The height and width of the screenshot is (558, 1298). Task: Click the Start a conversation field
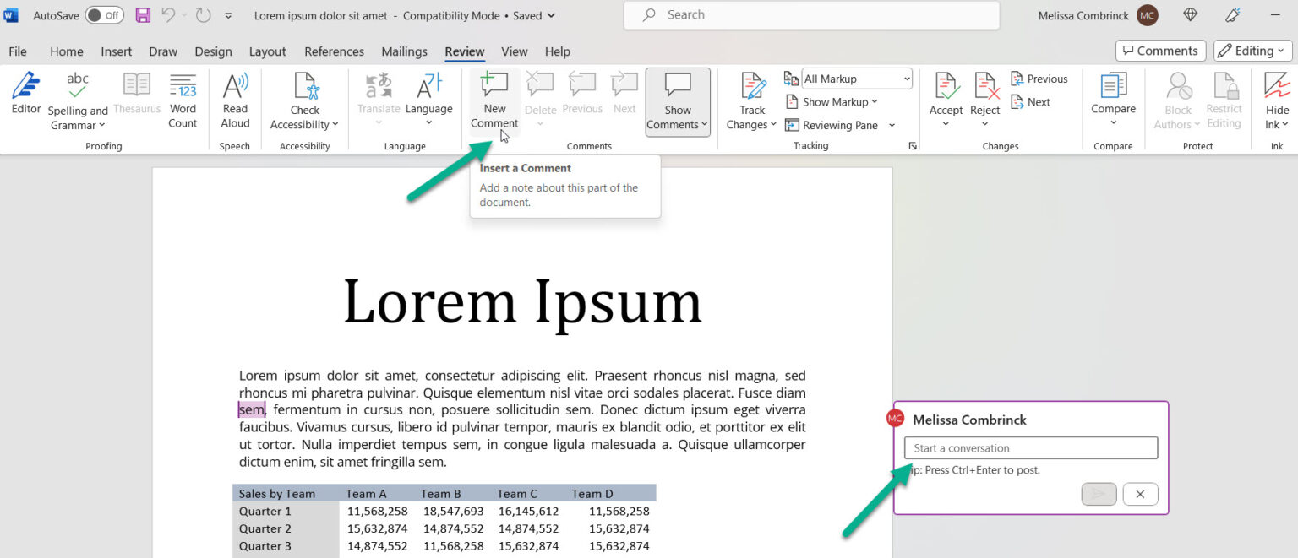tap(1031, 448)
